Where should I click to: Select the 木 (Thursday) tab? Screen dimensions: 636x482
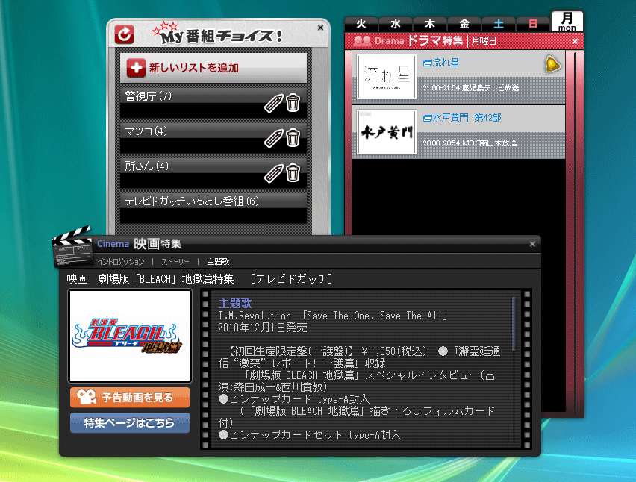429,24
